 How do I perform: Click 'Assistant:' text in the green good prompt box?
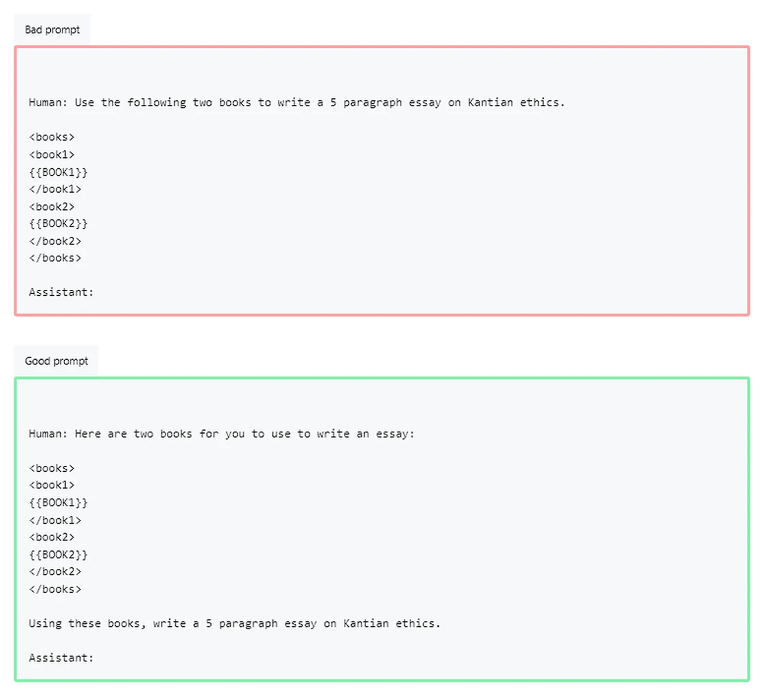[61, 658]
